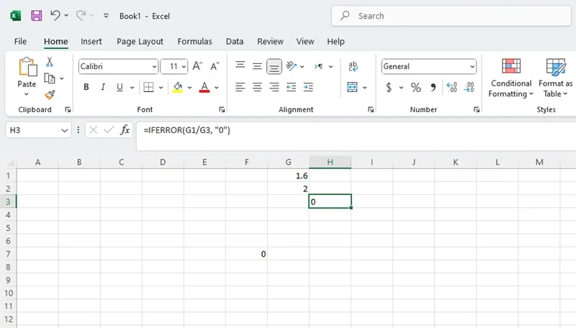Screen dimensions: 576x328
Task: Set Middle Align vertical alignment
Action: (x=257, y=66)
